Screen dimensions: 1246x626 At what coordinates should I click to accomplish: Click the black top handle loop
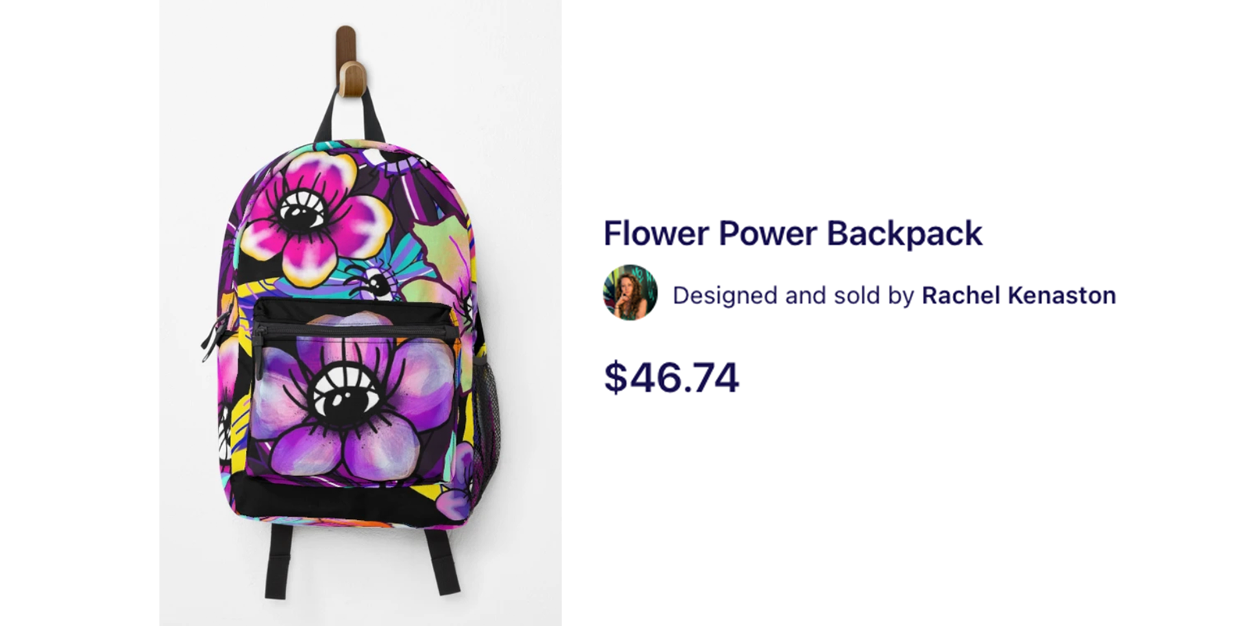pyautogui.click(x=349, y=117)
